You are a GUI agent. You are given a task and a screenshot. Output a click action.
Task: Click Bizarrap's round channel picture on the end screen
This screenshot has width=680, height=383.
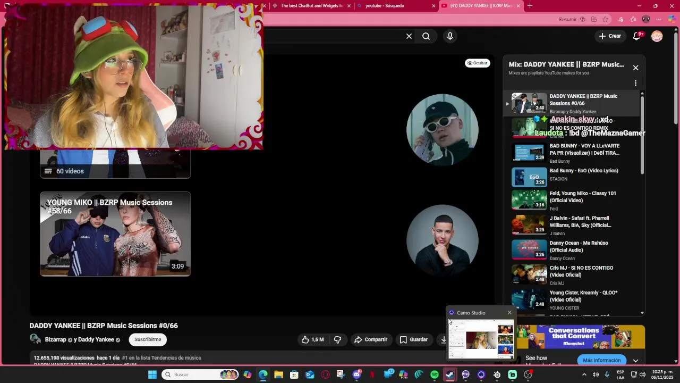click(x=442, y=129)
